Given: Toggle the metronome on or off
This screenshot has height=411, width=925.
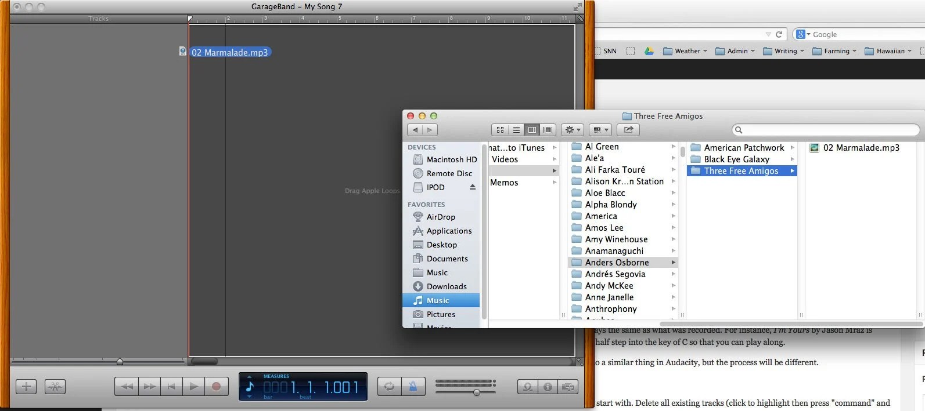Looking at the screenshot, I should click(x=413, y=386).
